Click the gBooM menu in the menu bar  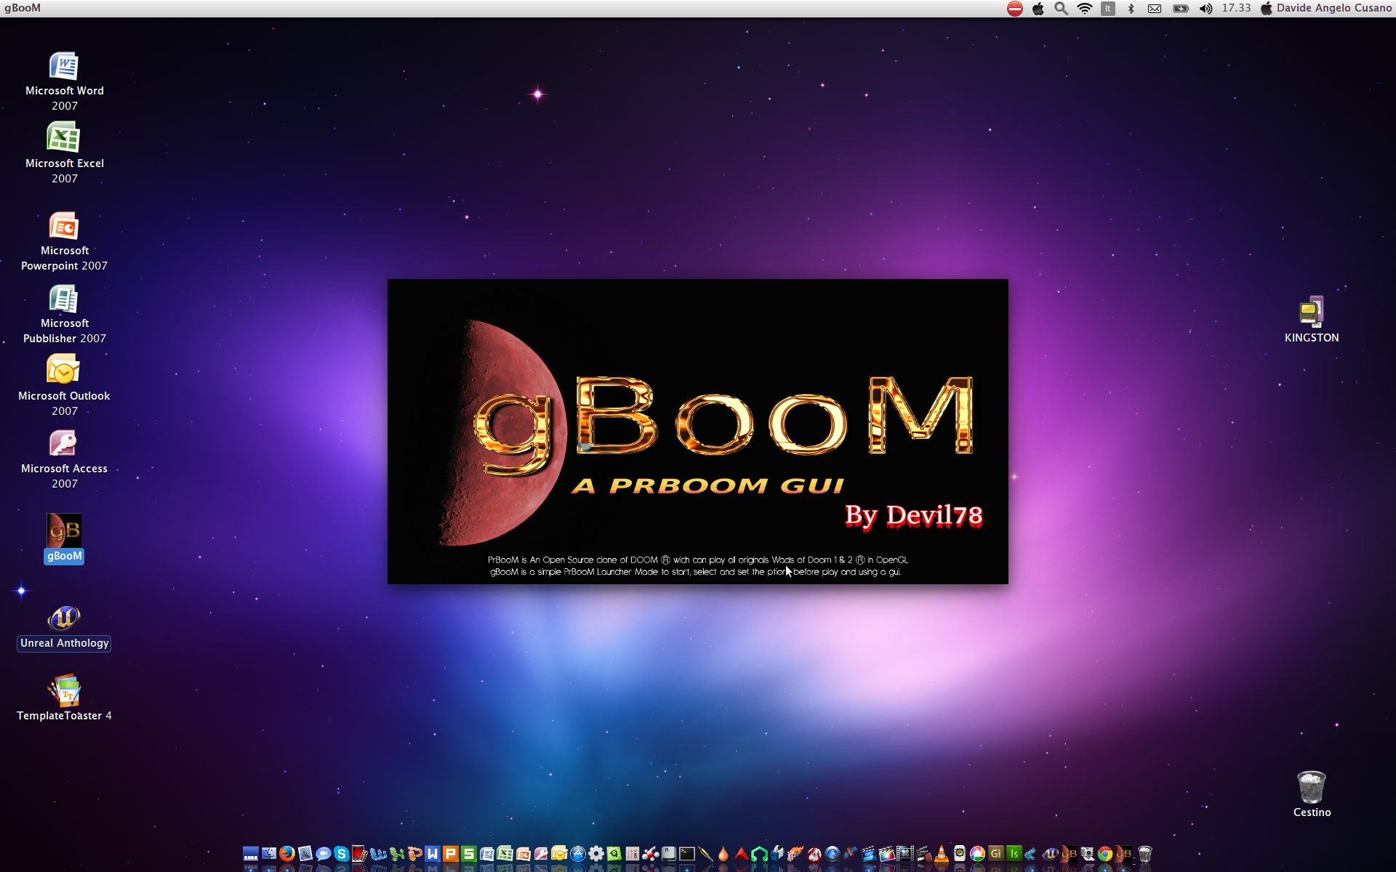click(24, 8)
